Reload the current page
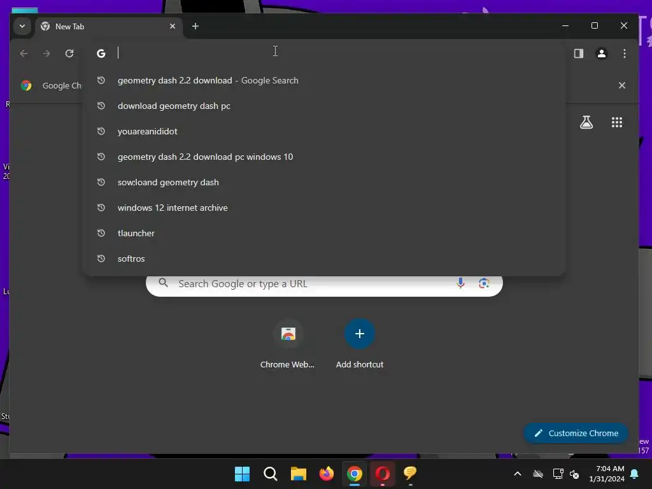Viewport: 652px width, 489px height. pyautogui.click(x=69, y=53)
